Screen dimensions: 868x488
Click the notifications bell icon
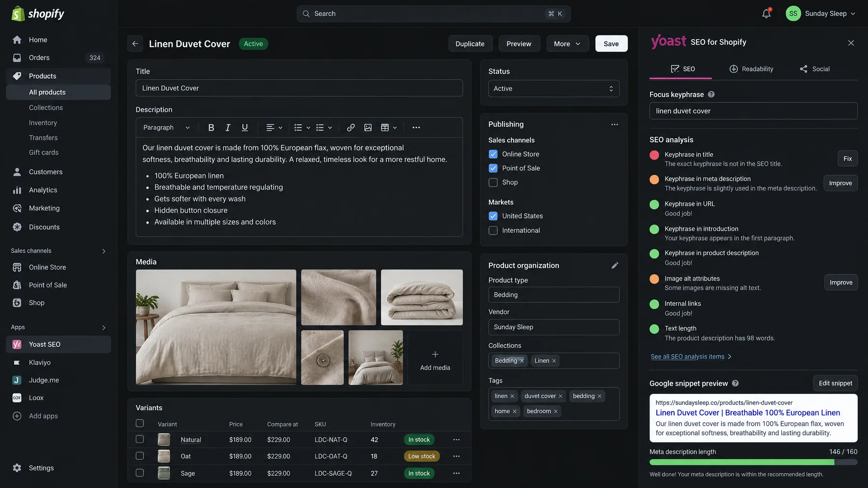[766, 14]
